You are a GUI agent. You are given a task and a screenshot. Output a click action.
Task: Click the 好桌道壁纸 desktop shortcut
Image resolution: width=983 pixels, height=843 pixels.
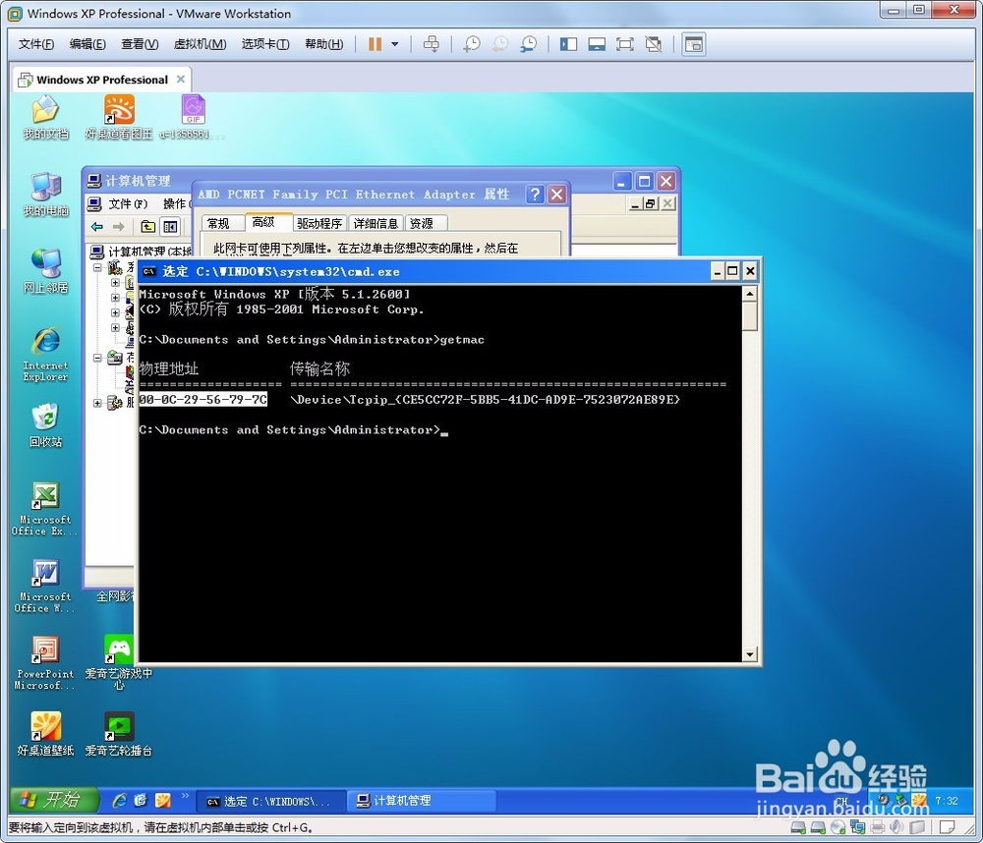(46, 735)
